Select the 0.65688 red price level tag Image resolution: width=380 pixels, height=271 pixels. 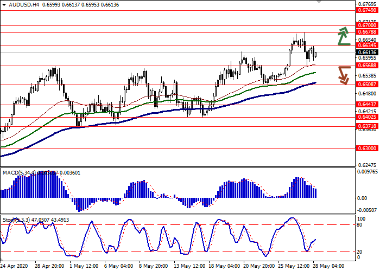pos(367,66)
